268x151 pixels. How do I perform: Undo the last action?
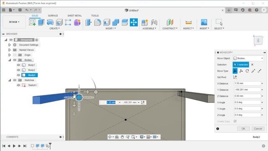coord(27,10)
